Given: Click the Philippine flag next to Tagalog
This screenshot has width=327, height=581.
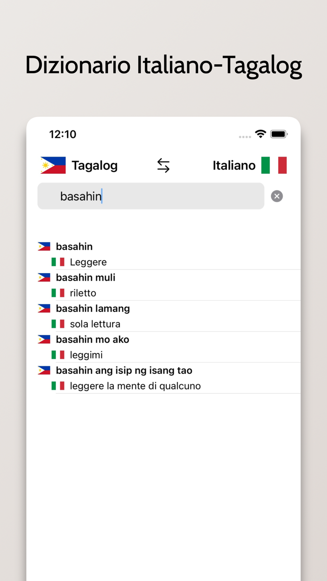Looking at the screenshot, I should click(52, 165).
